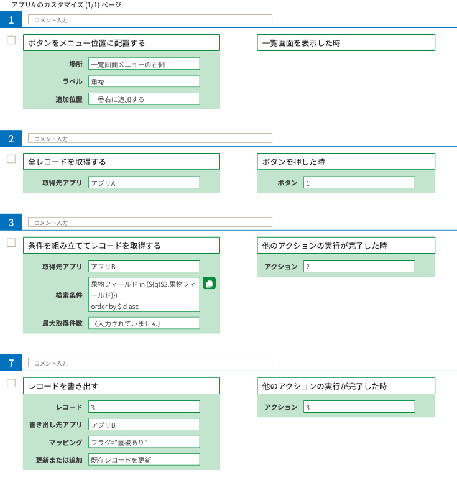Image resolution: width=457 pixels, height=480 pixels.
Task: Tick the checkbox for row 1
Action: [11, 40]
